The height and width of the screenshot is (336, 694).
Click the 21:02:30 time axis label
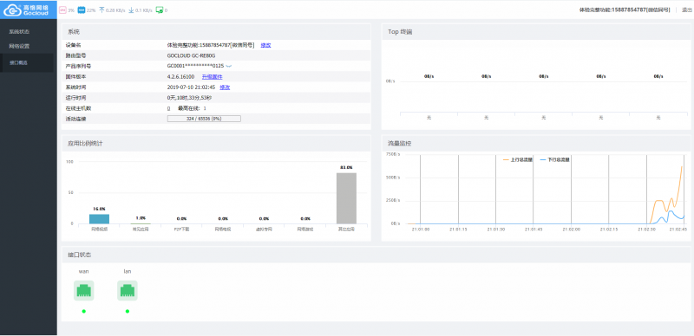click(646, 229)
